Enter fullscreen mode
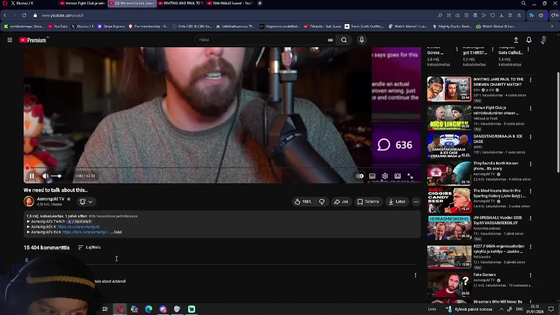The width and height of the screenshot is (560, 315). (410, 176)
